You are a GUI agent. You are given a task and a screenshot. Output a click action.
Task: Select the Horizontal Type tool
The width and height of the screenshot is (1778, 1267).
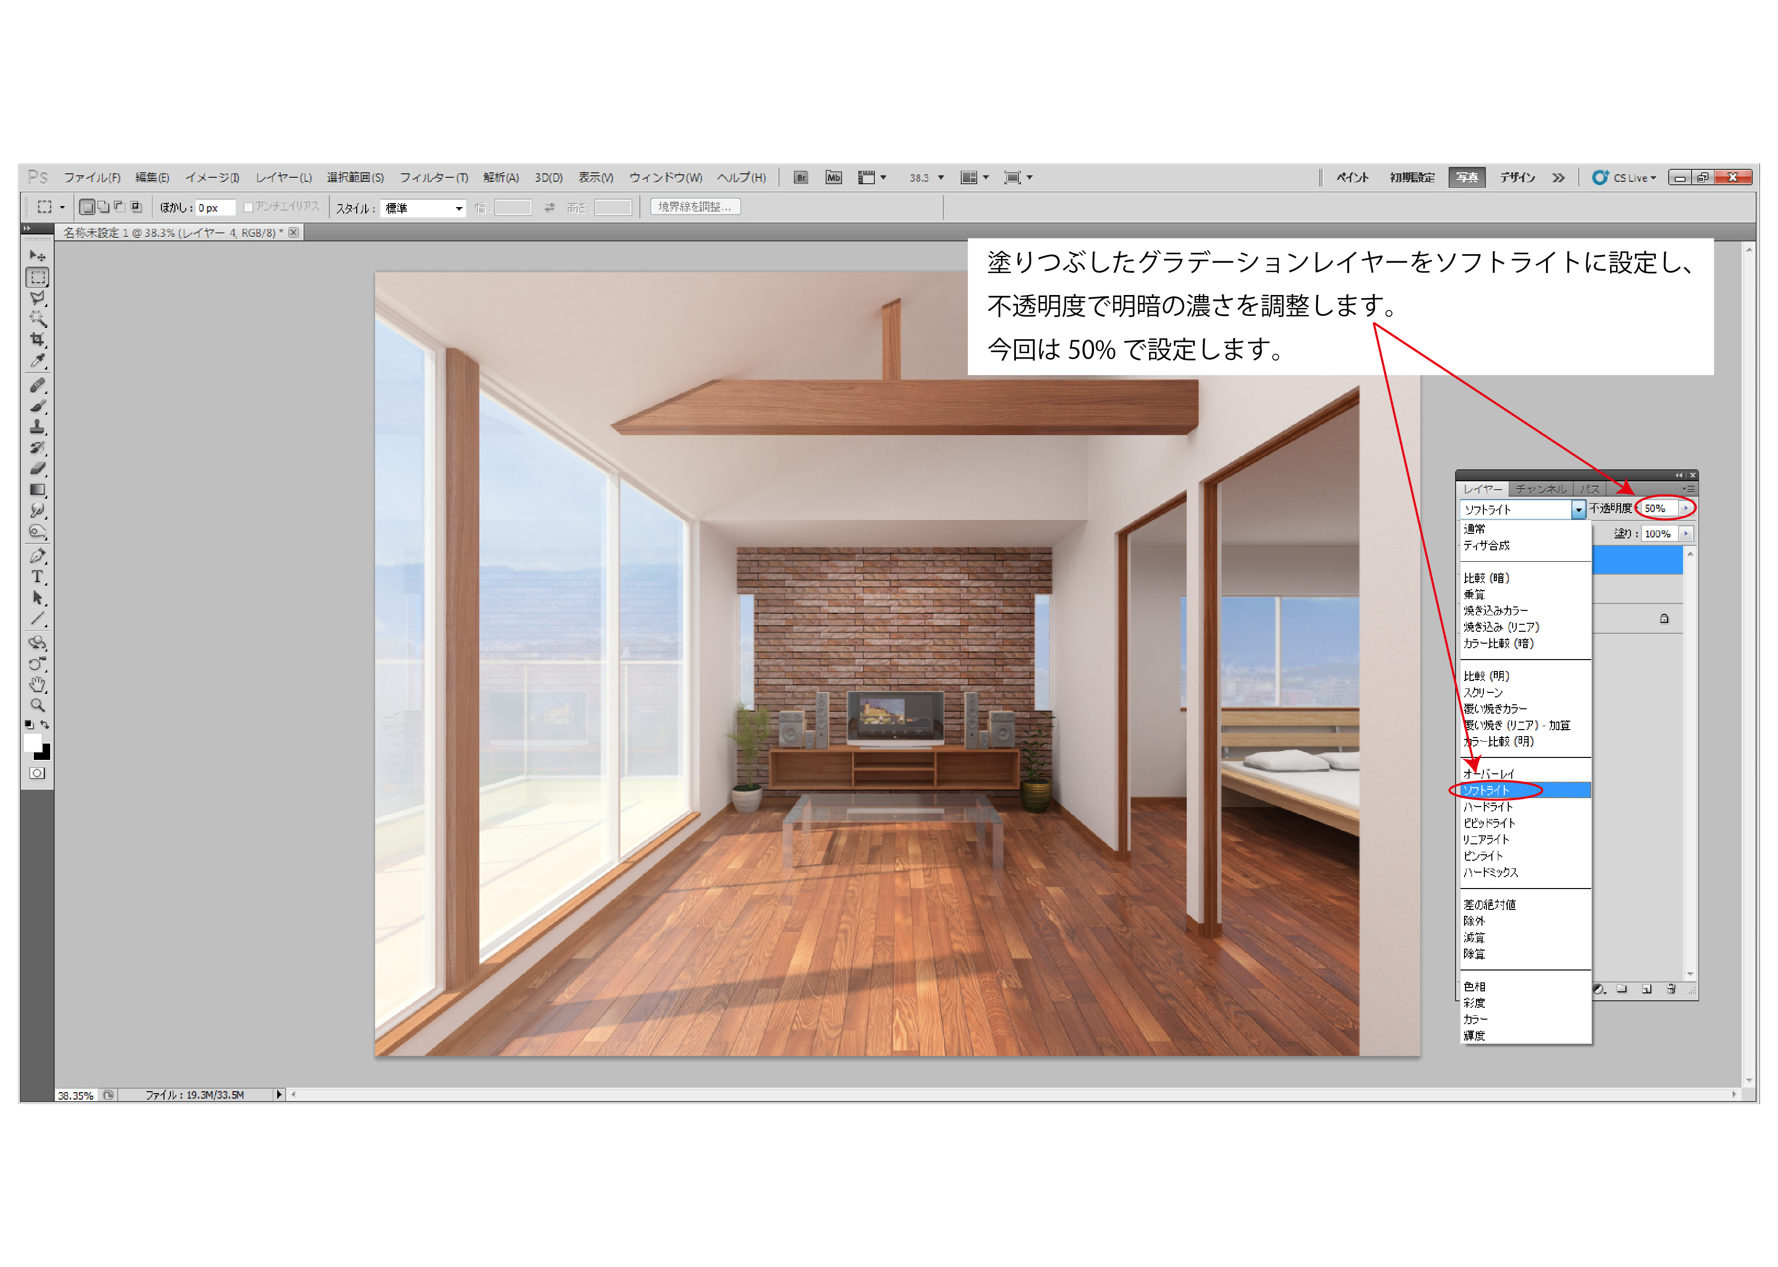37,577
